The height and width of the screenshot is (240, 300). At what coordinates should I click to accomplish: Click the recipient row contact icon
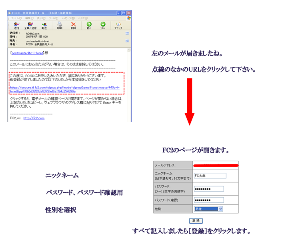(x=127, y=41)
